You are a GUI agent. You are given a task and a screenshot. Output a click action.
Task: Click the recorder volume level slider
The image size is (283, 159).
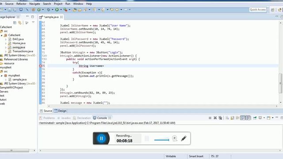(x=161, y=140)
